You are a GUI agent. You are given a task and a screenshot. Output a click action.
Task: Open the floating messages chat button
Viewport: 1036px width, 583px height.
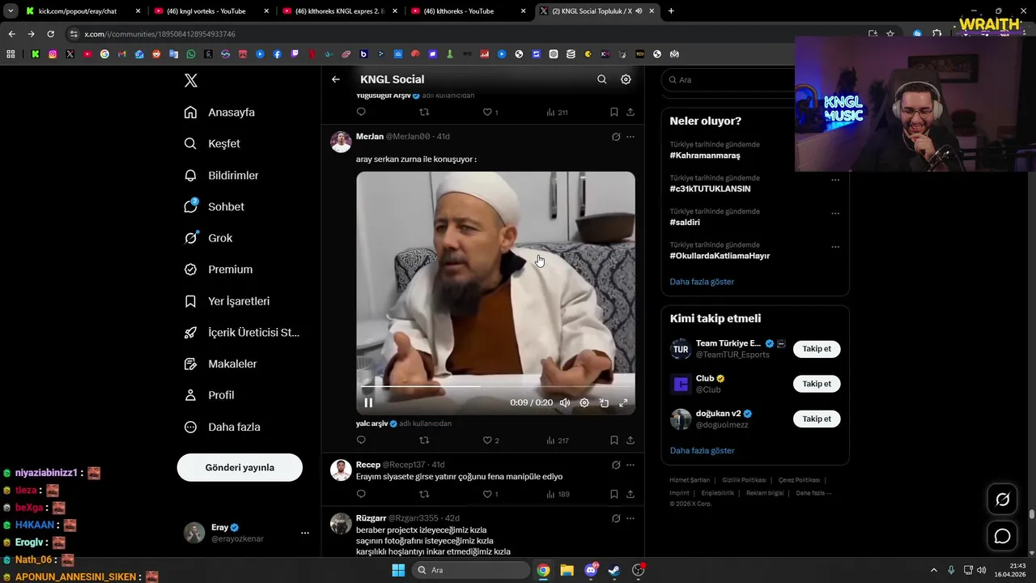tap(1002, 536)
